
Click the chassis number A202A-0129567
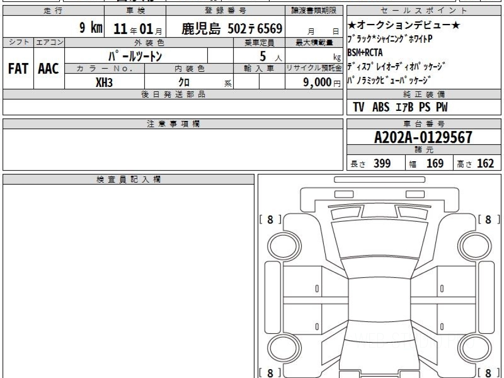423,137
